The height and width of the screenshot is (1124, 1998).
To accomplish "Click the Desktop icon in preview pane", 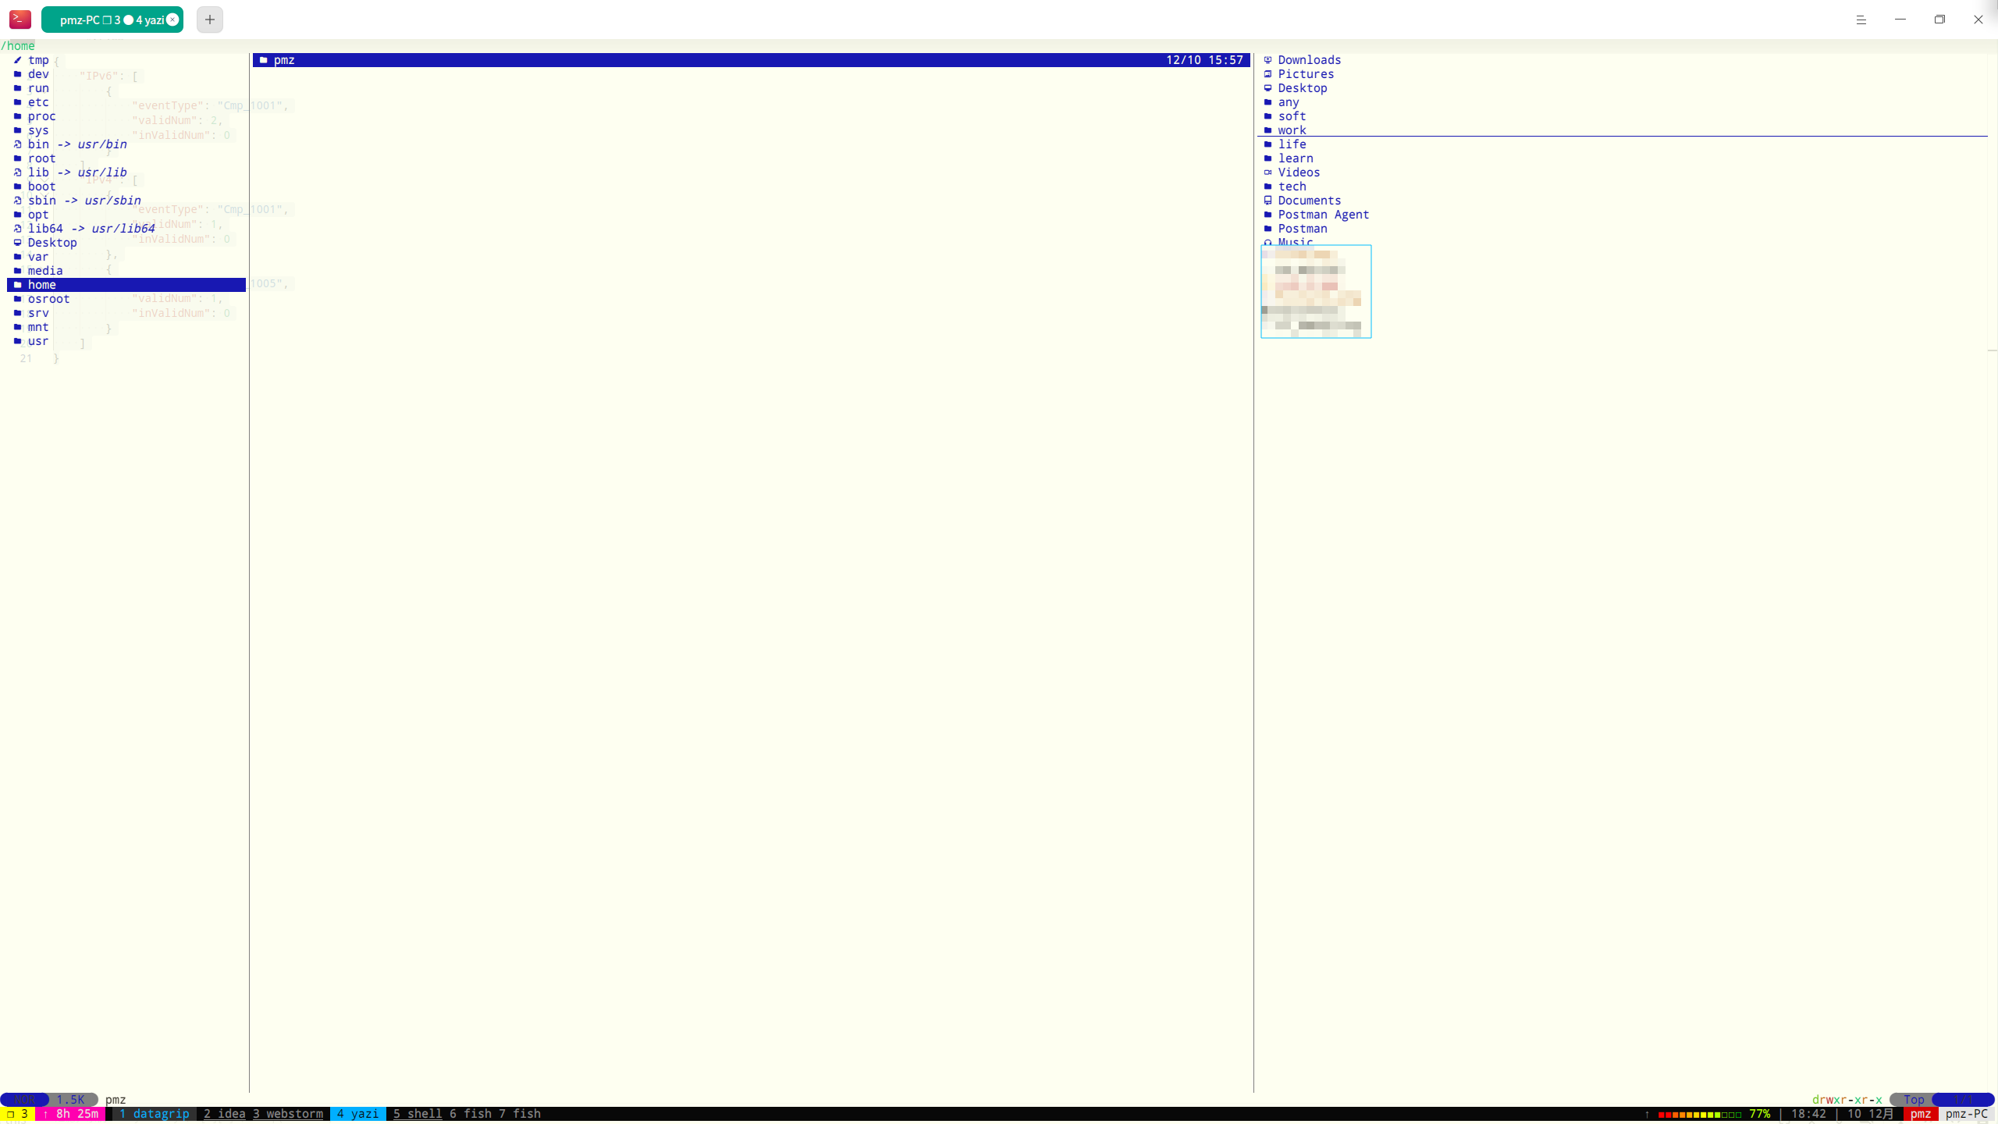I will [1267, 88].
